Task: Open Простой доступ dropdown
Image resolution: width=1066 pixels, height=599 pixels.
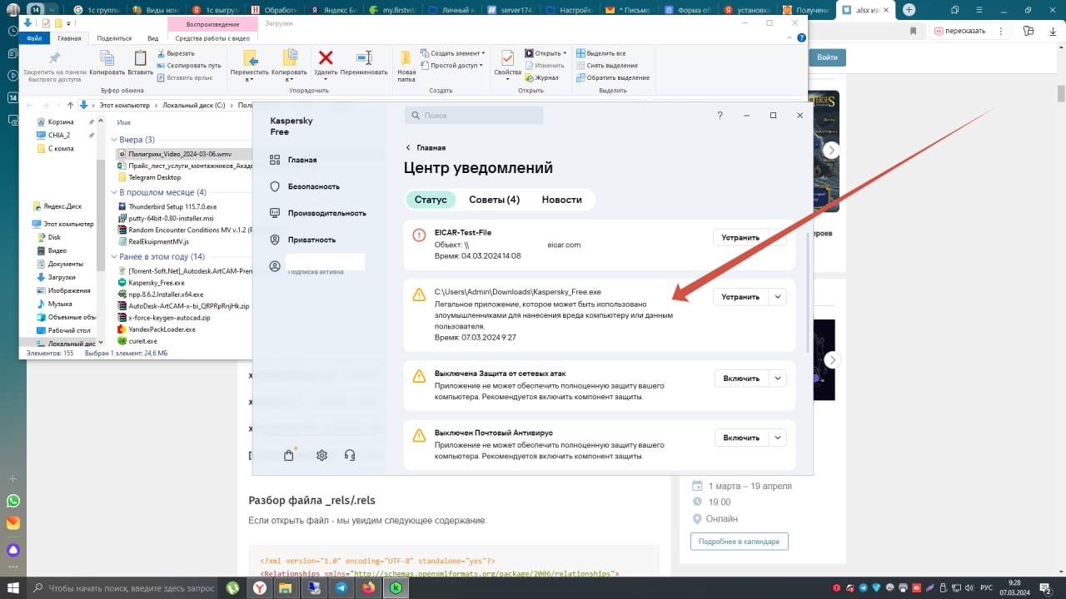Action: coord(451,65)
